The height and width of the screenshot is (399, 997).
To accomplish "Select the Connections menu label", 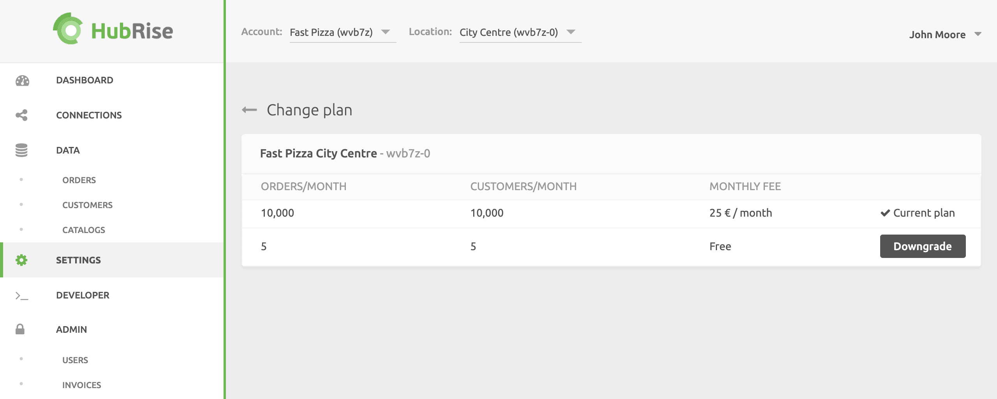I will 89,115.
